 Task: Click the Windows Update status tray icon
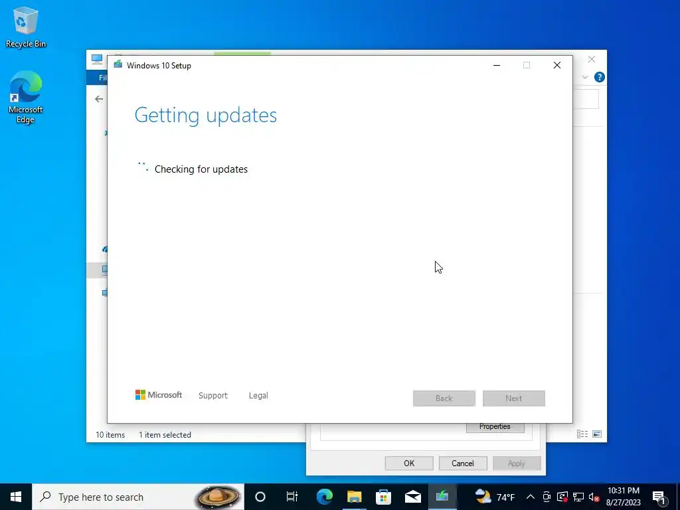pyautogui.click(x=562, y=497)
